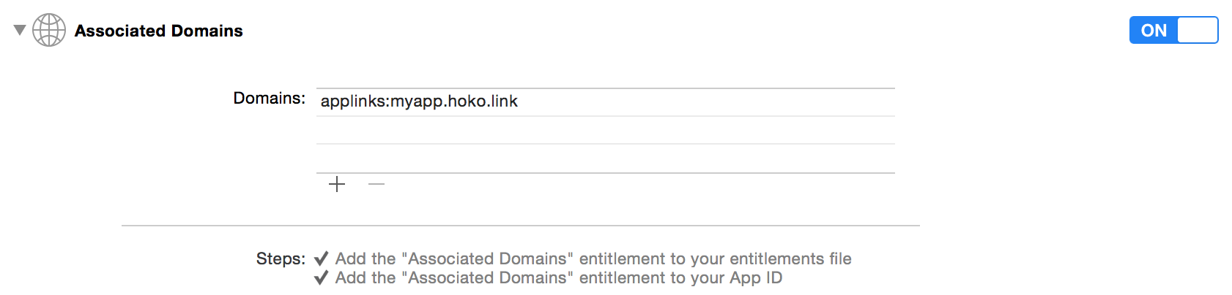Switch off the Associated Domains capability
This screenshot has height=295, width=1232.
(1173, 30)
